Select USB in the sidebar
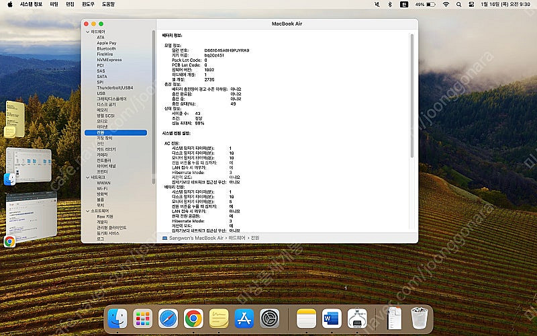 point(101,93)
